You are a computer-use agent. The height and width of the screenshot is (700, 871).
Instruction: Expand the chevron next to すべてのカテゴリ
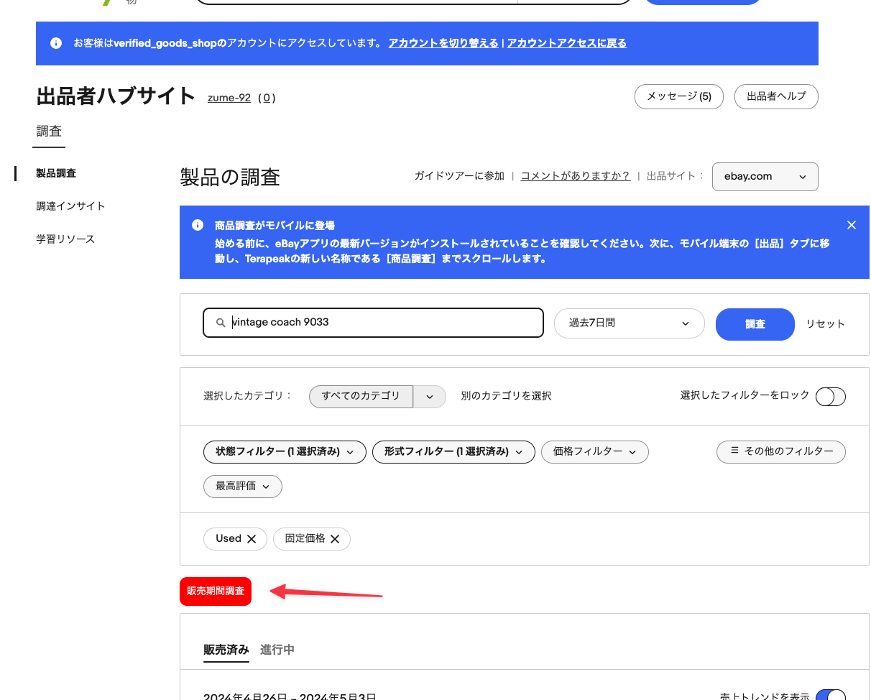coord(430,397)
